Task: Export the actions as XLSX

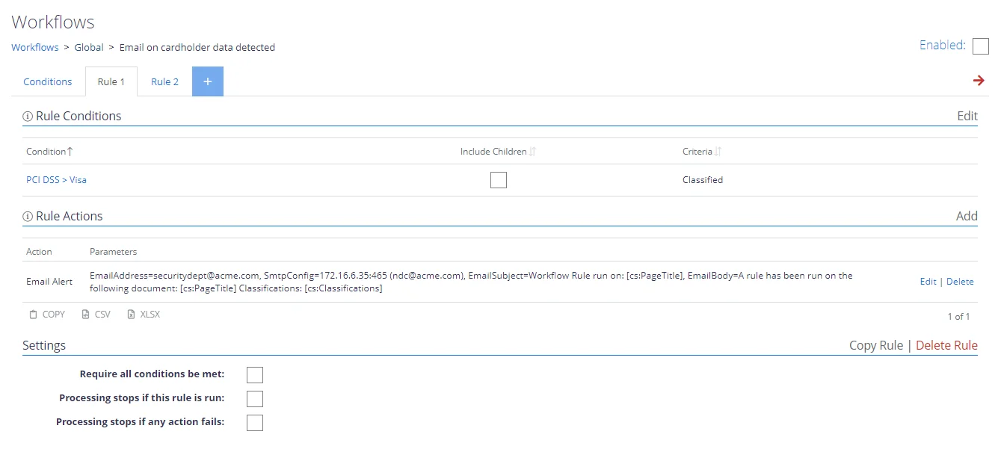Action: pos(144,315)
